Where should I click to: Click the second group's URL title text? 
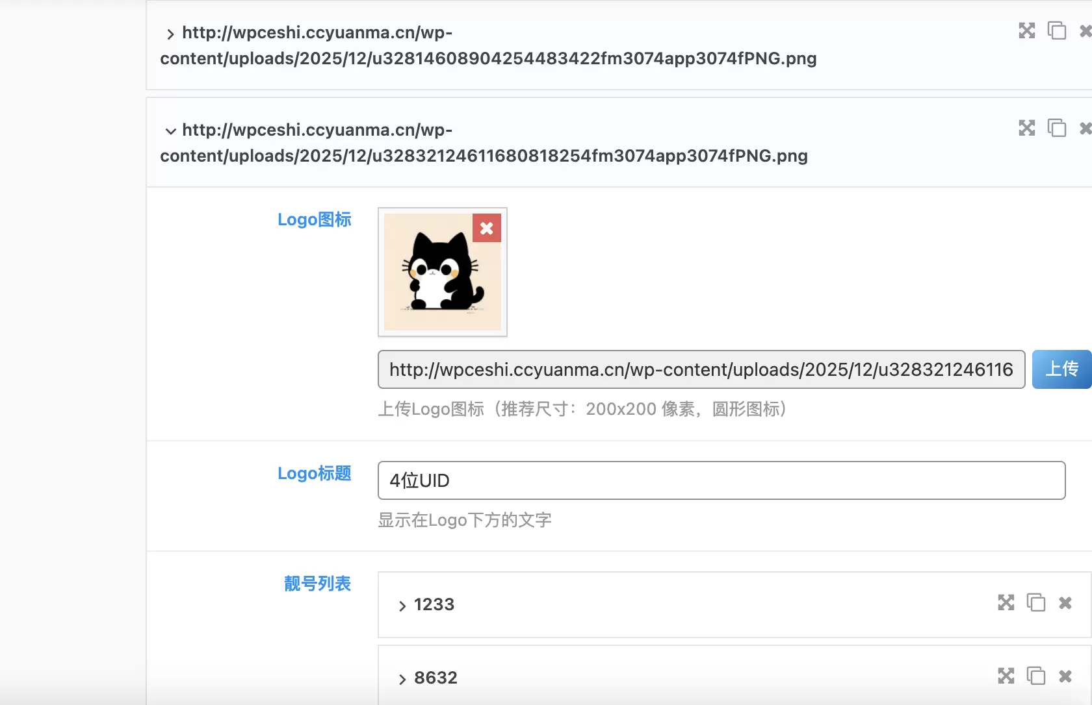tap(484, 143)
